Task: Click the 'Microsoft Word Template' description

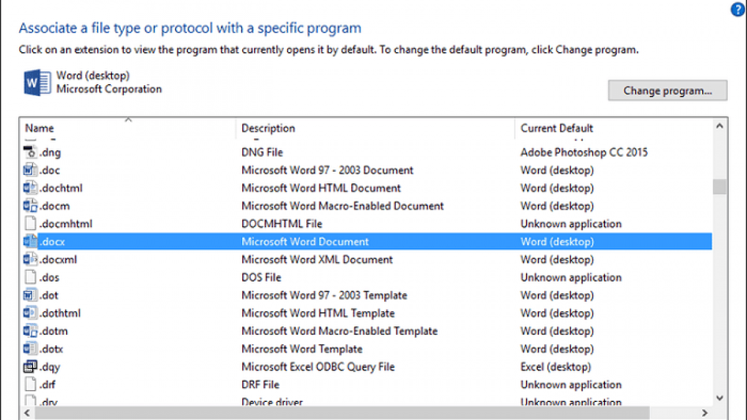Action: tap(302, 349)
